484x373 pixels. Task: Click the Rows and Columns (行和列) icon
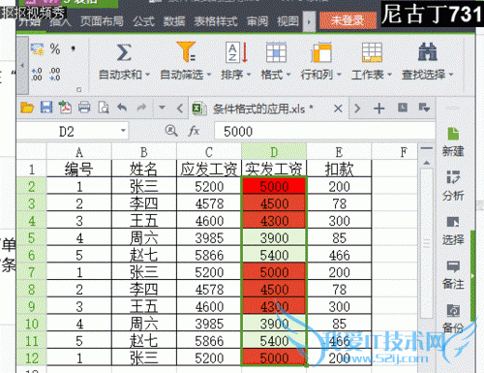tap(321, 52)
